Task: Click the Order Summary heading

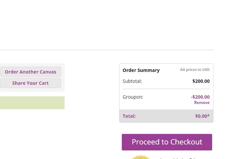Action: click(x=141, y=70)
